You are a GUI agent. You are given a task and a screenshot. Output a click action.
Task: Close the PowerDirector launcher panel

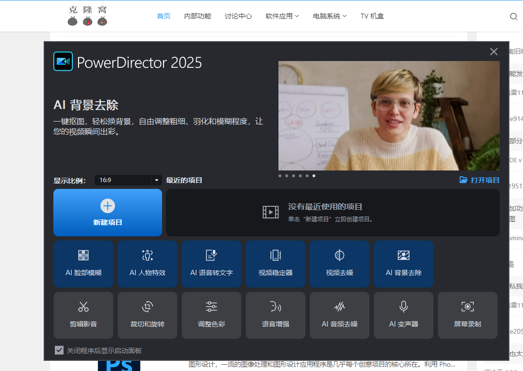coord(494,51)
